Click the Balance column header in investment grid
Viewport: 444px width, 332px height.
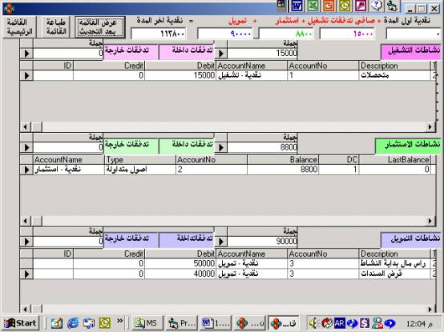283,160
